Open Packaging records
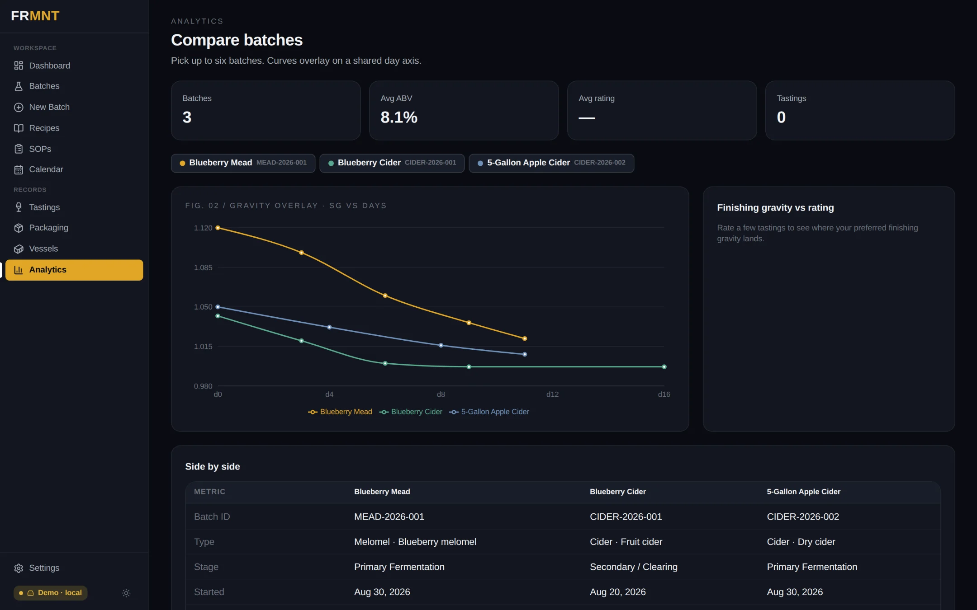 74,228
